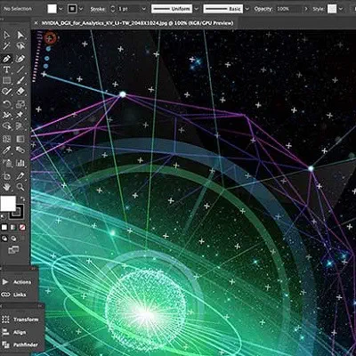This screenshot has width=356, height=356.
Task: Select the Width tool
Action: point(6,115)
